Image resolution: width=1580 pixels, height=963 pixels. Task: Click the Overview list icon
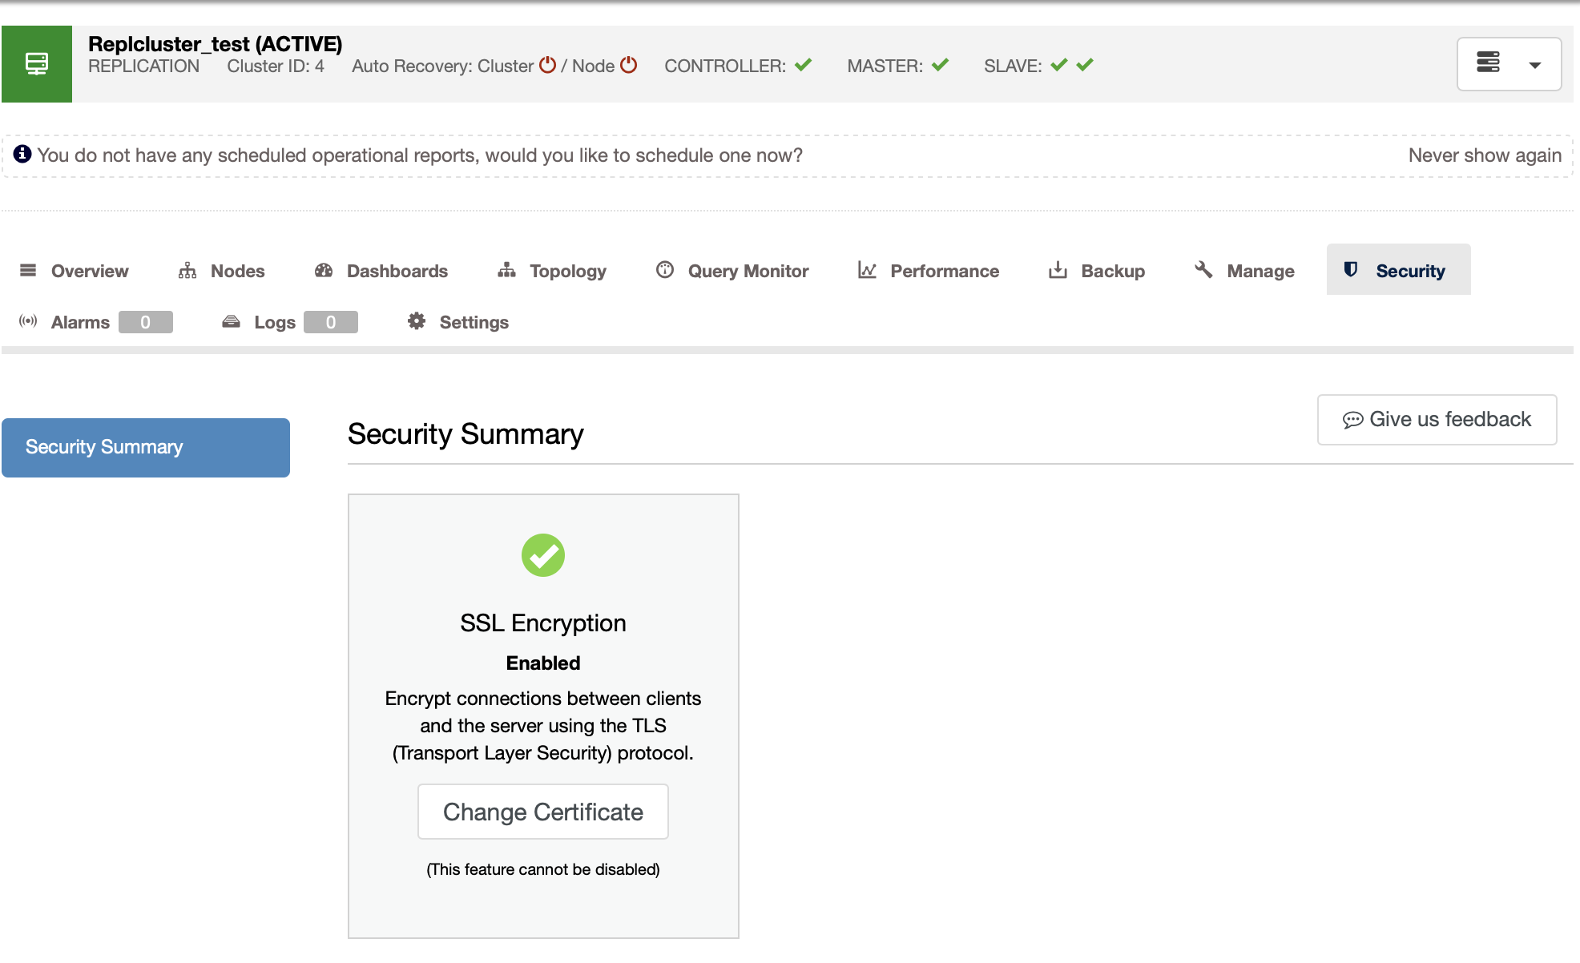tap(28, 270)
